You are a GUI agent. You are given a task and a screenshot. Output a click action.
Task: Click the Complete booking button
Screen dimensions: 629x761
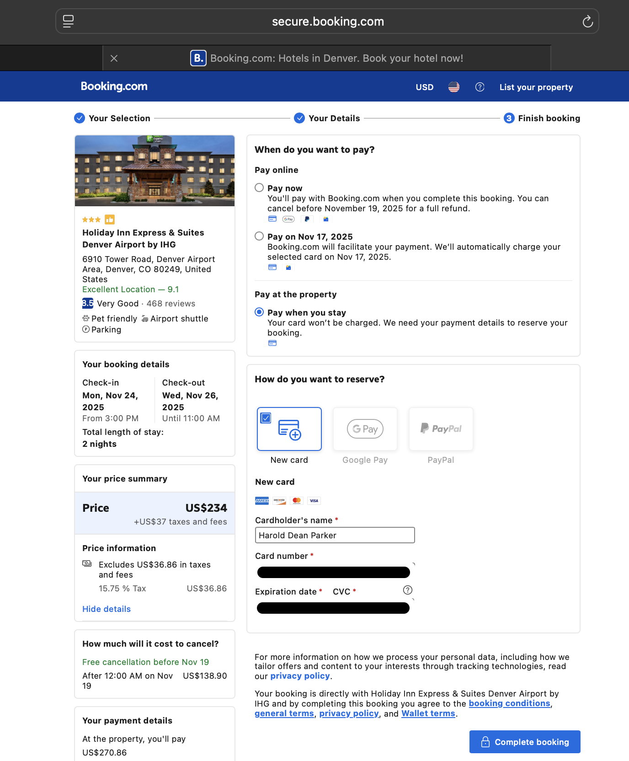pyautogui.click(x=524, y=742)
